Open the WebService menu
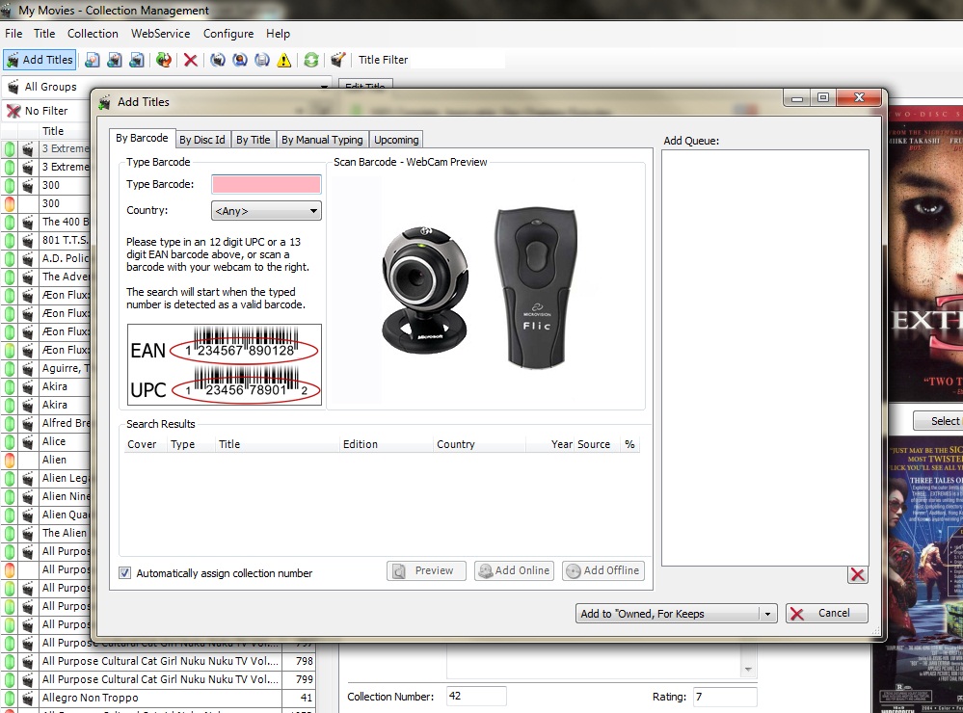The width and height of the screenshot is (963, 713). (160, 34)
